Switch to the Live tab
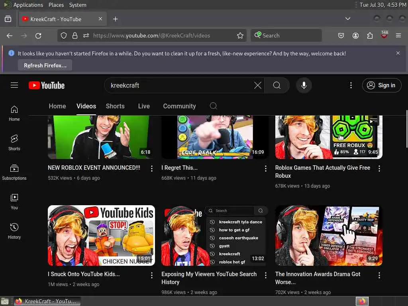 tap(144, 106)
